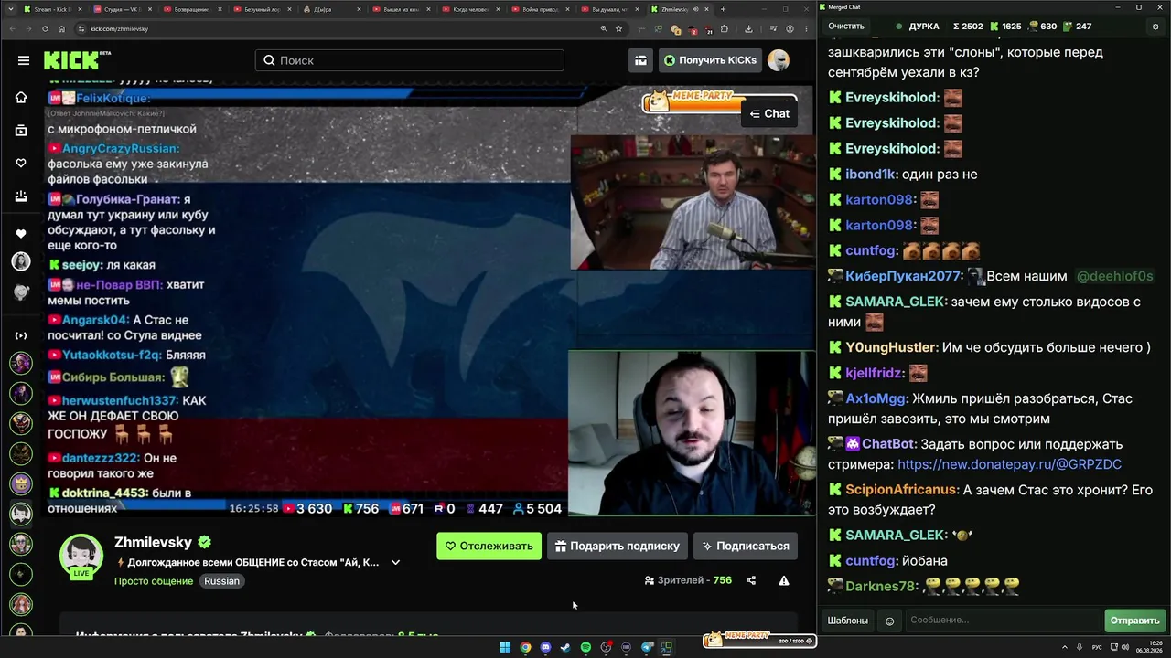Click the browser home button
Screen dimensions: 1171x658
click(x=60, y=28)
